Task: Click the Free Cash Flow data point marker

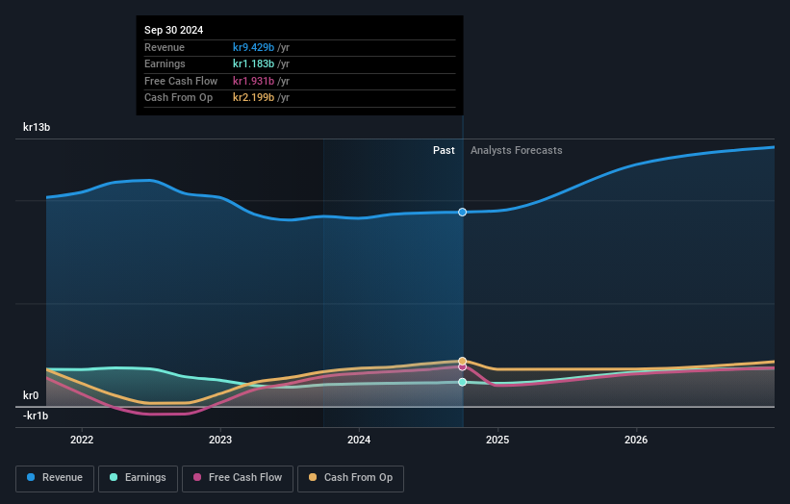Action: (x=462, y=367)
